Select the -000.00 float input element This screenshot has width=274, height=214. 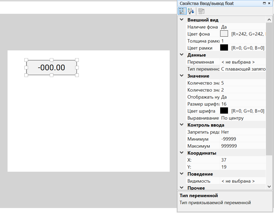(51, 68)
